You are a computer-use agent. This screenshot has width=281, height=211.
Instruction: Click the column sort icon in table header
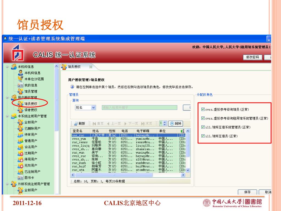pyautogui.click(x=182, y=131)
